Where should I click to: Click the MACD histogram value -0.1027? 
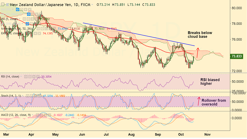click(58, 115)
